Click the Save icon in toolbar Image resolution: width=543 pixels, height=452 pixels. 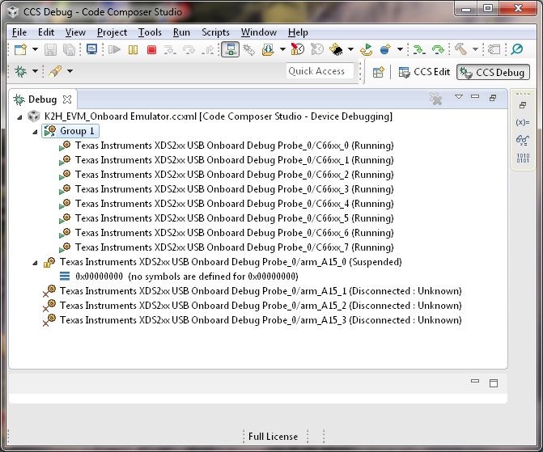50,50
